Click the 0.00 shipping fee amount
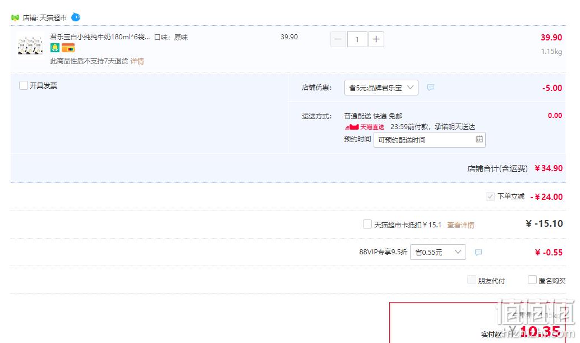The height and width of the screenshot is (343, 580). pyautogui.click(x=555, y=116)
